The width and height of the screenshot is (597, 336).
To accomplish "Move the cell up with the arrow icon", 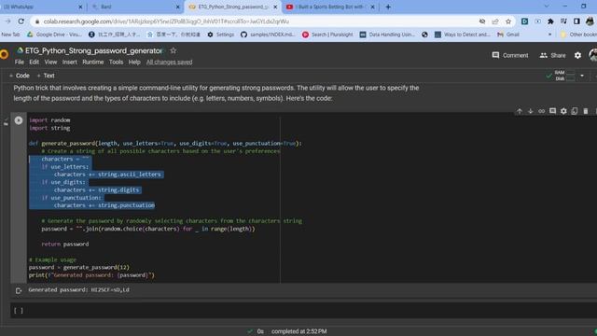I will [x=520, y=111].
